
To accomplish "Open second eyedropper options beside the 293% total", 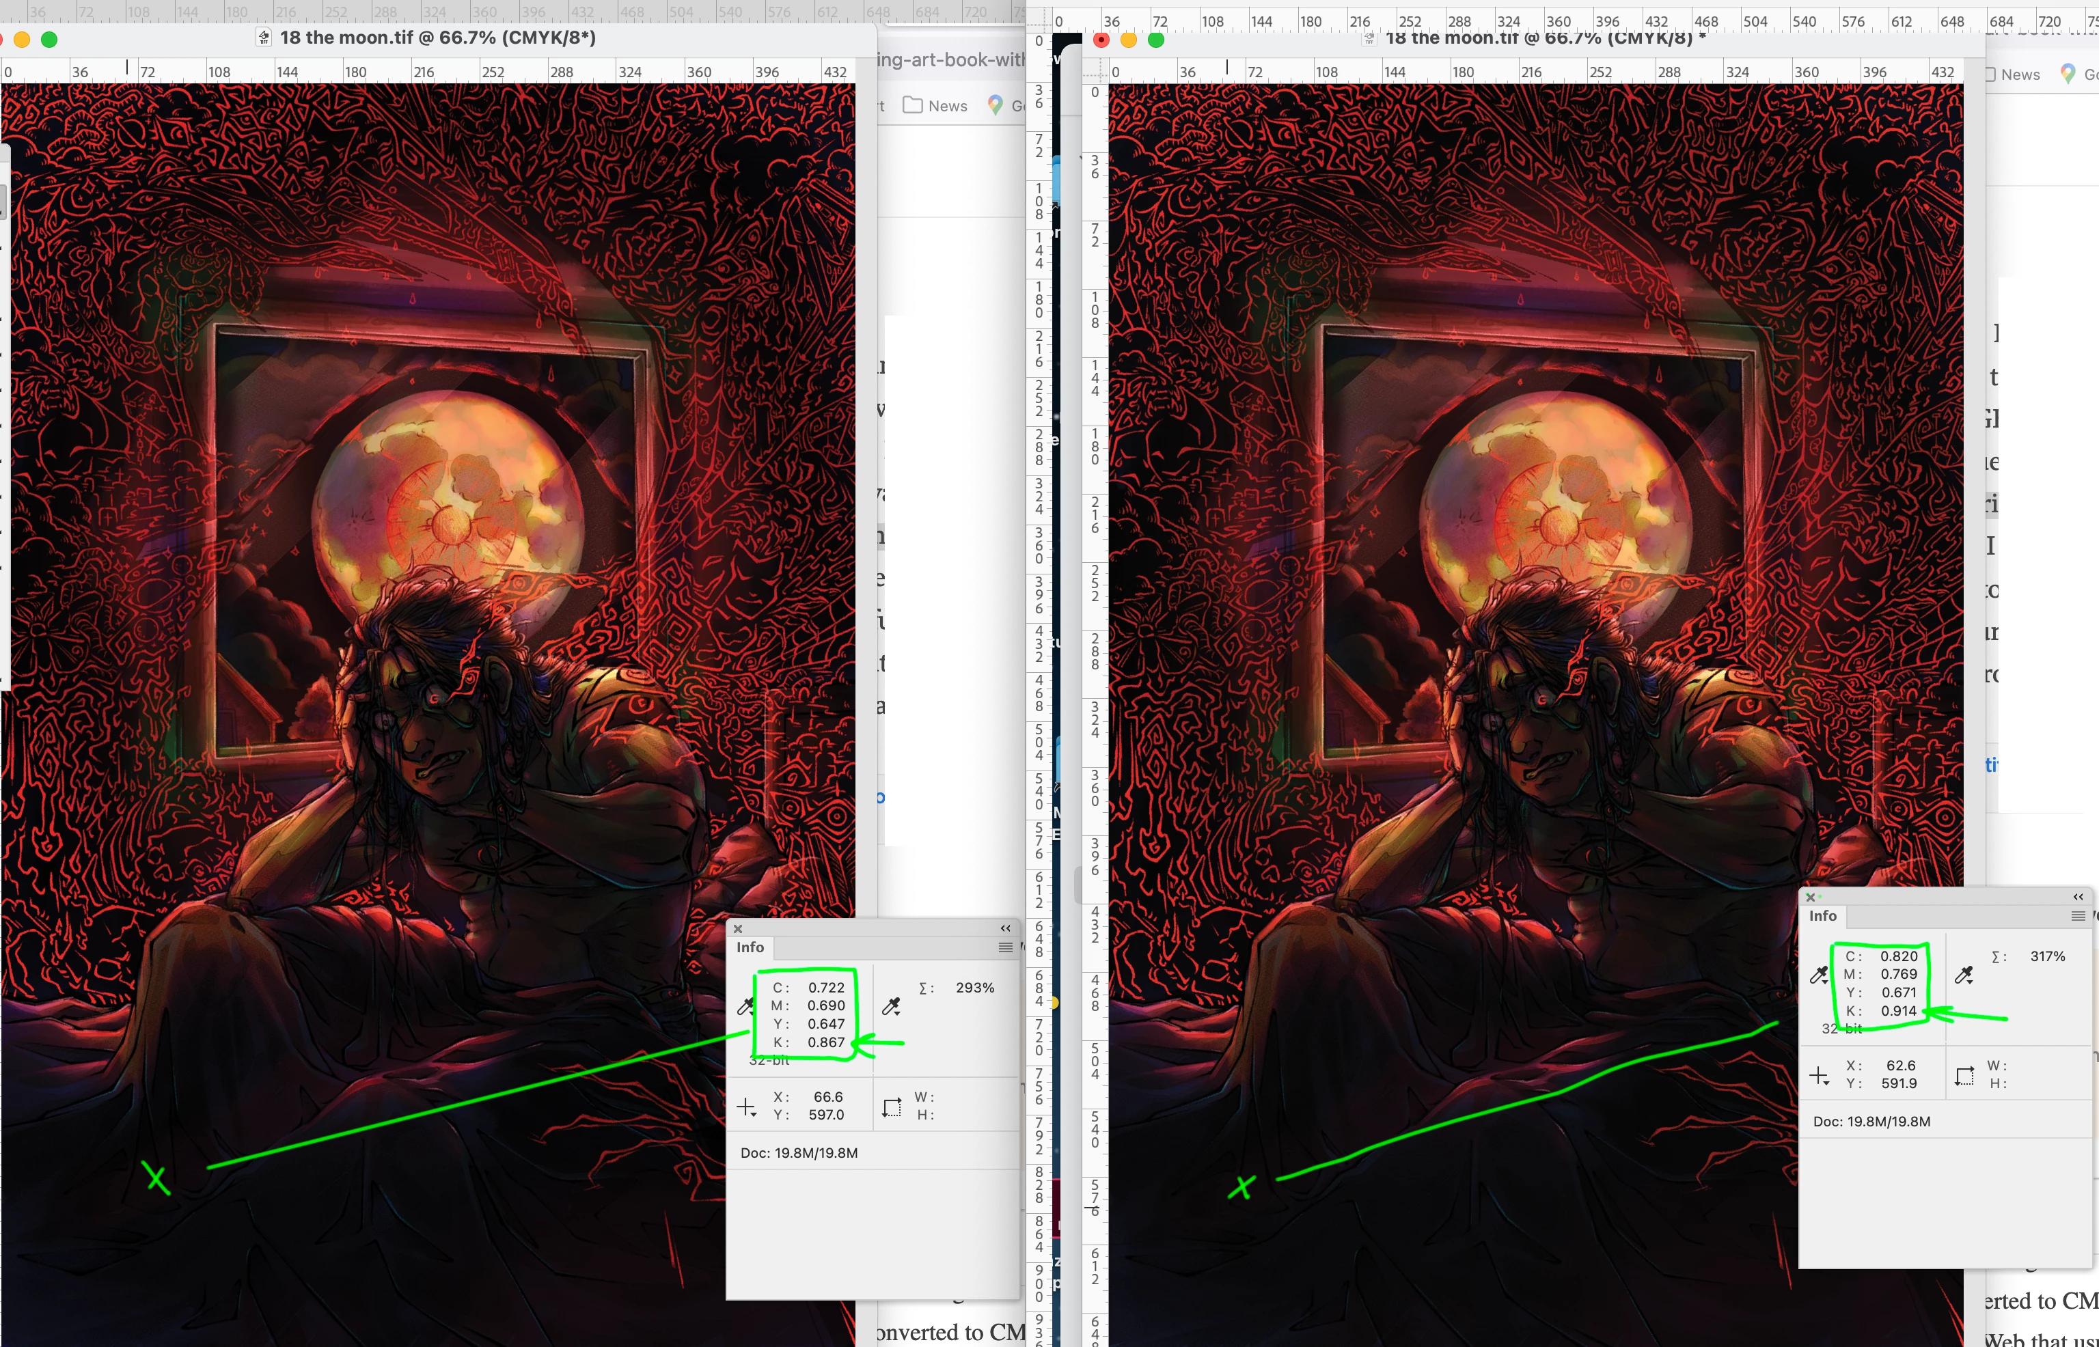I will 891,1007.
